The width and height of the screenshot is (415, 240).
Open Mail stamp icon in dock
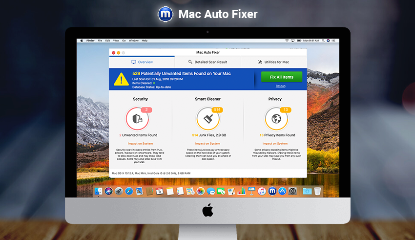pyautogui.click(x=139, y=191)
